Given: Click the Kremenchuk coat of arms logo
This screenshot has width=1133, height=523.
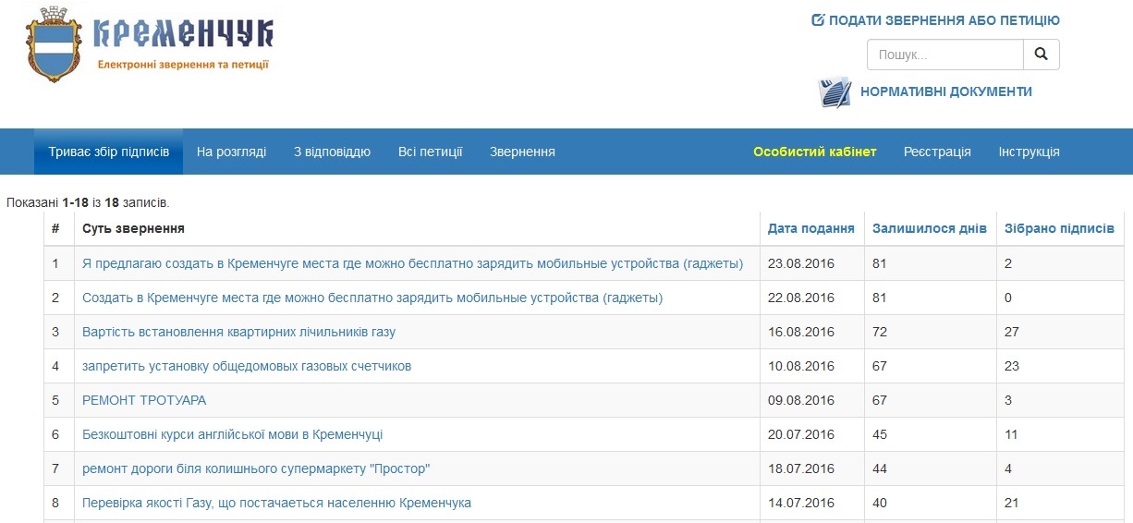Looking at the screenshot, I should [55, 44].
